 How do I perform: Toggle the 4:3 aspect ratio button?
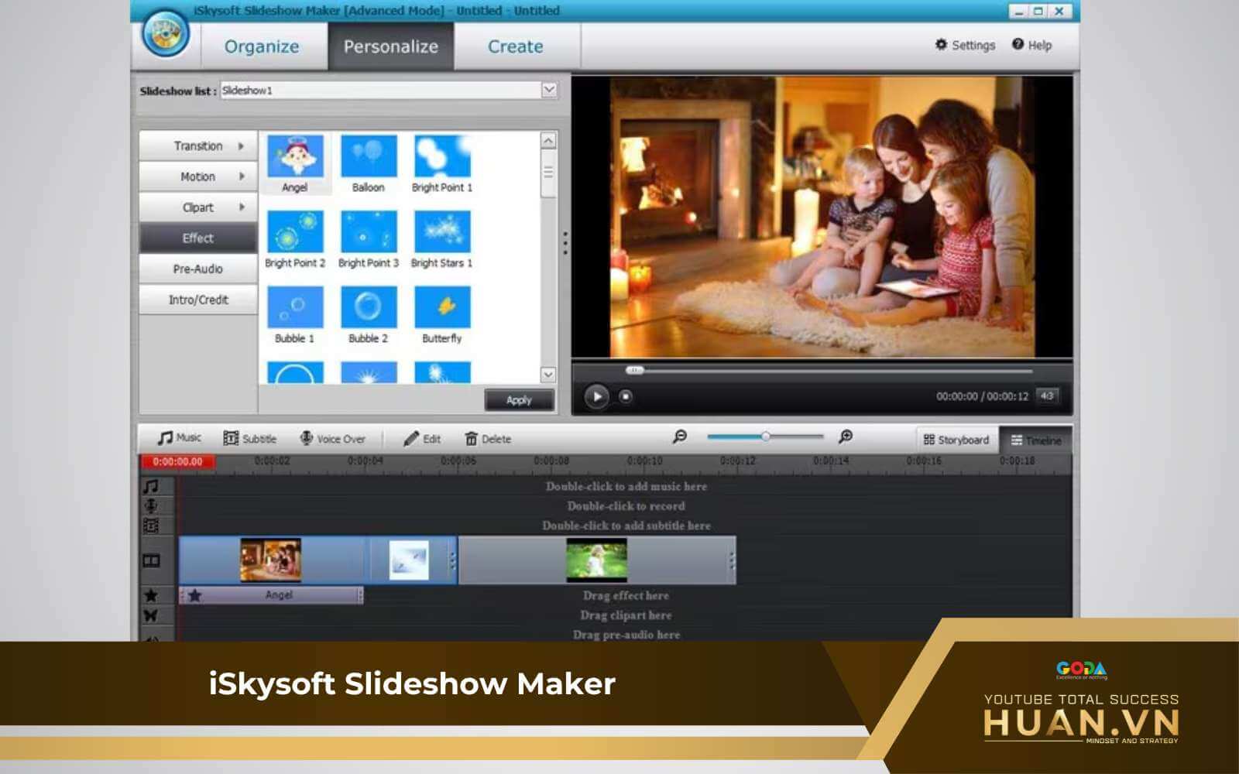pos(1047,396)
